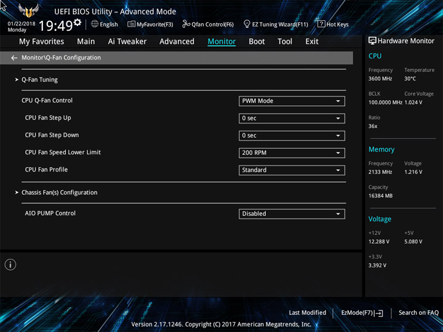Click the MyFavorite list icon
Viewport: 443px width, 332px height.
[131, 24]
